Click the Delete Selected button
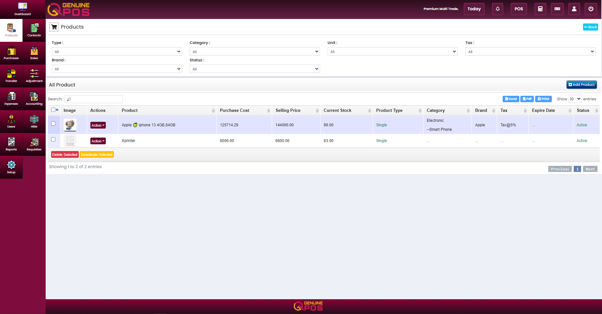Viewport: 602px width, 314px height. tap(65, 155)
